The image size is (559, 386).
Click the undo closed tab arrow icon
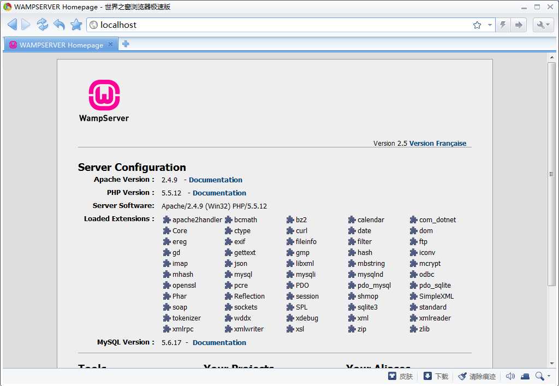click(59, 25)
